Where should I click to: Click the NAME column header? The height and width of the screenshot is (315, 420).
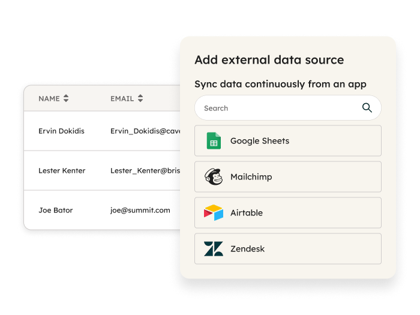coord(49,98)
